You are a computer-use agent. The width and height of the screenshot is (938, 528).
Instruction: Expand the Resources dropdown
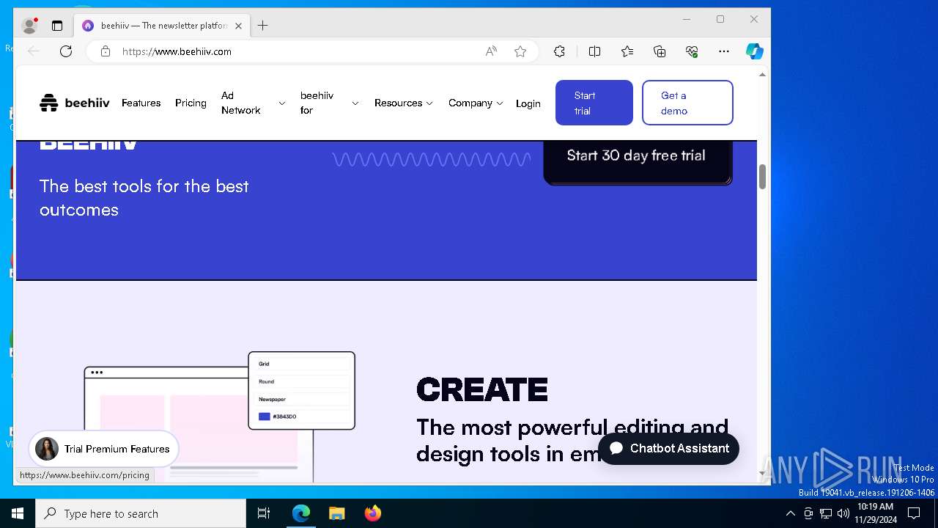pos(403,103)
